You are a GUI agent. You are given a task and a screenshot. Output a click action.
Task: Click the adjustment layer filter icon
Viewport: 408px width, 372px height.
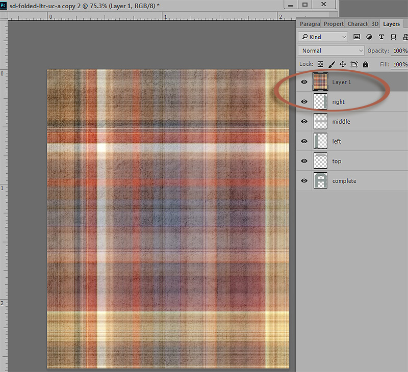click(369, 37)
